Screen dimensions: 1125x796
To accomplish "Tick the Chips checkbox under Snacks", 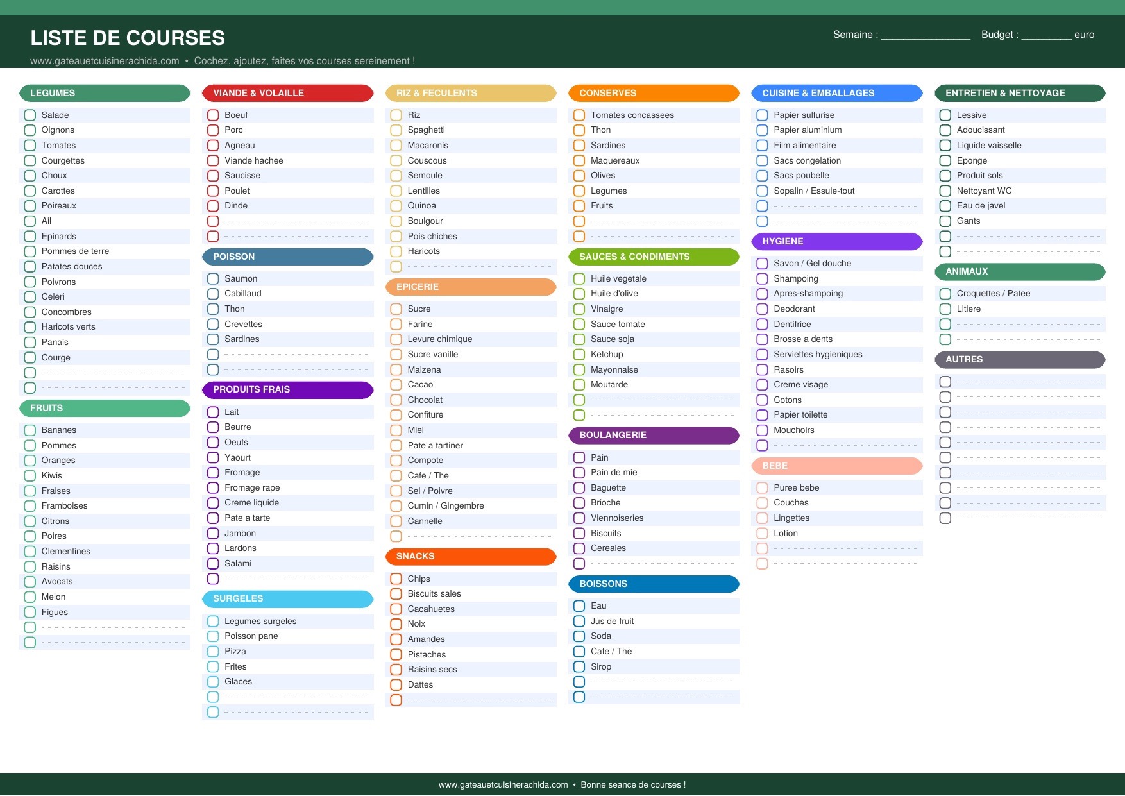I will pos(396,579).
